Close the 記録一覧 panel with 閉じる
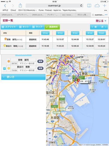The height and width of the screenshot is (146, 109). [x=101, y=21]
